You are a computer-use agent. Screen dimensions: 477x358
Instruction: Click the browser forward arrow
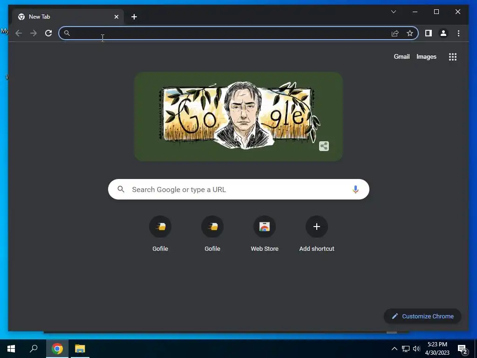pyautogui.click(x=34, y=33)
